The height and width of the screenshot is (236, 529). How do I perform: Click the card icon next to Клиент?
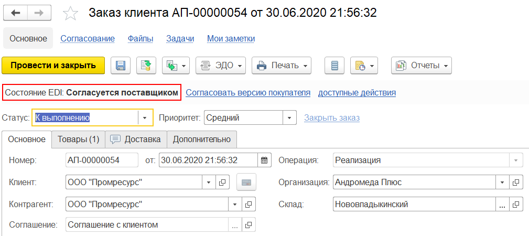pos(245,183)
